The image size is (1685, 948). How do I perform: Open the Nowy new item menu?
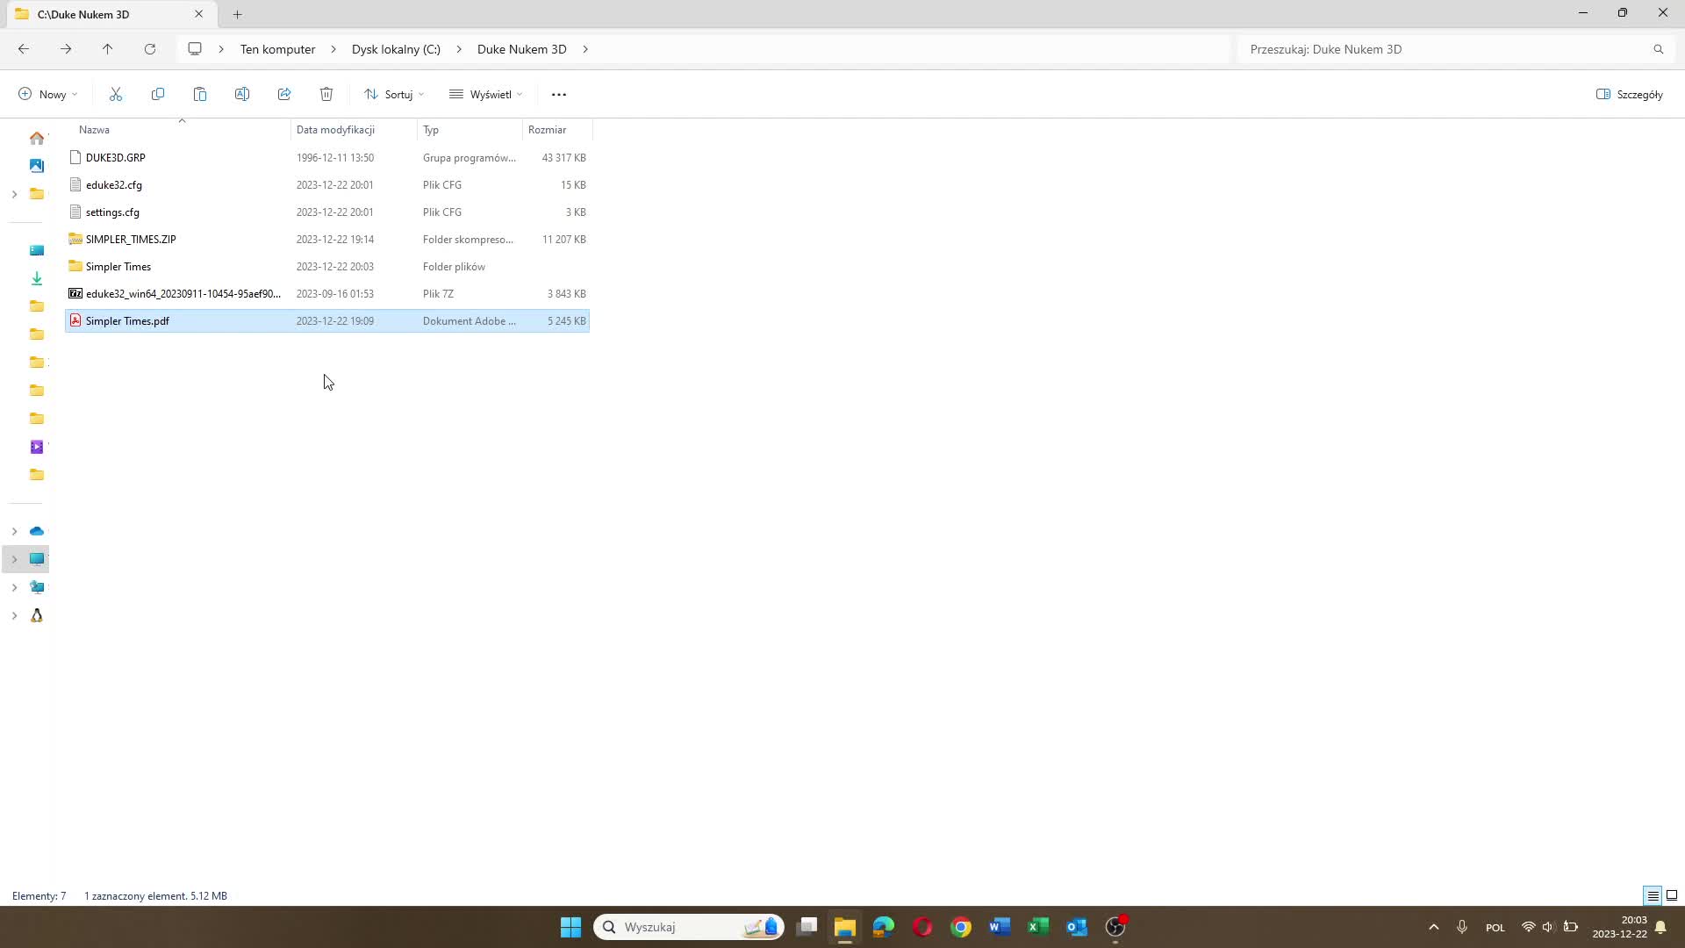[48, 94]
